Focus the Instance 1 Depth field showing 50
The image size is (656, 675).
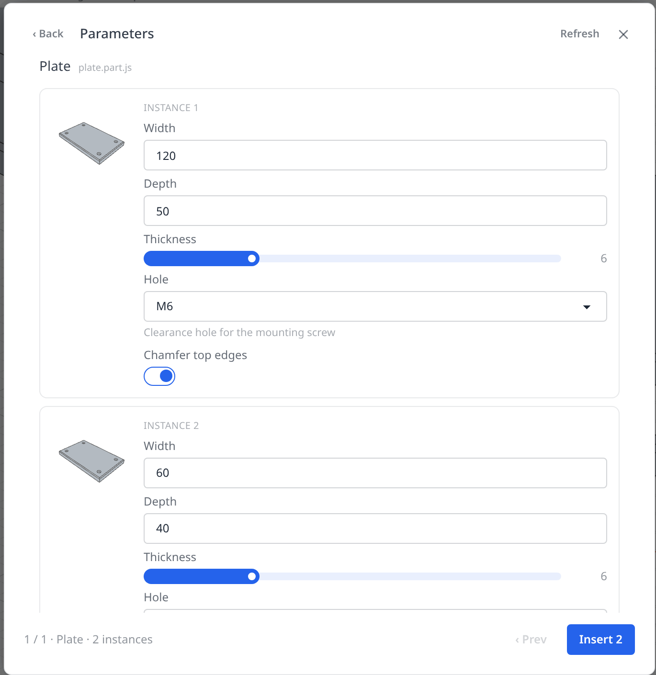(375, 211)
